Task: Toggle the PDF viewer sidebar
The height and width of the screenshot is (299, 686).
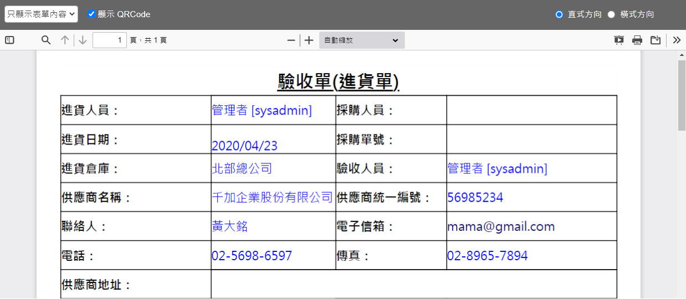Action: [x=9, y=40]
